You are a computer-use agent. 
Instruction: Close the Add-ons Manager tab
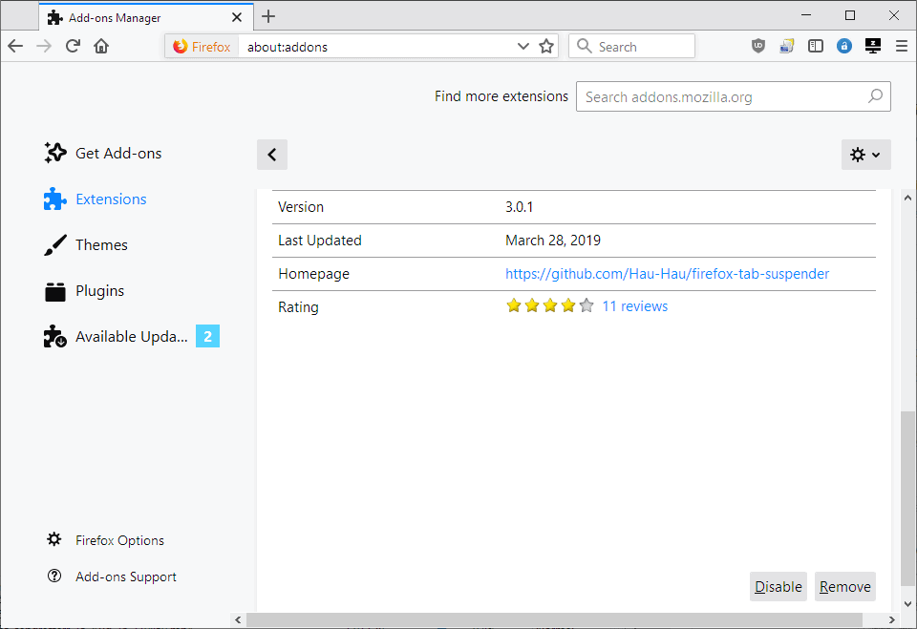pos(237,17)
